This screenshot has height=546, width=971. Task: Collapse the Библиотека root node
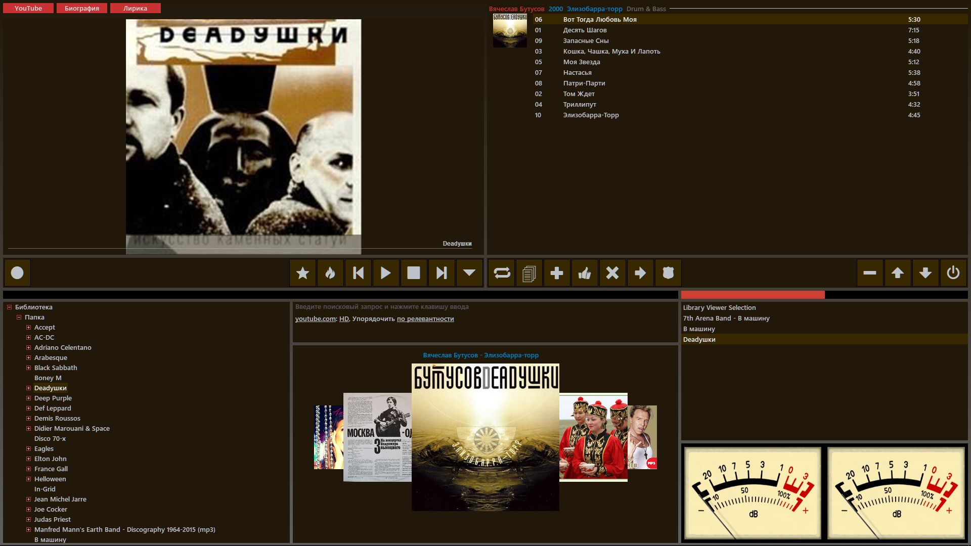[9, 307]
